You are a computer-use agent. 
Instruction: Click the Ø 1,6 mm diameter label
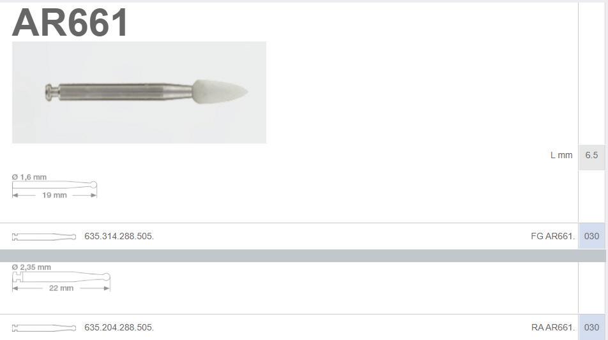click(29, 177)
